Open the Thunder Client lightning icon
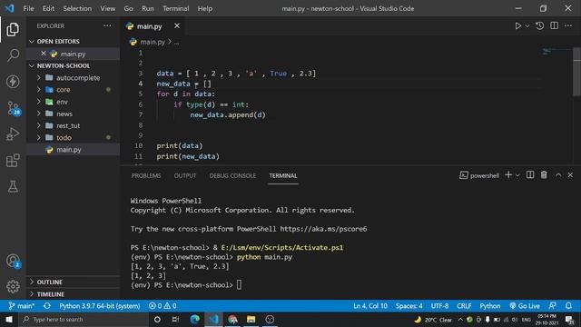Screen dimensions: 581x327 (13, 82)
